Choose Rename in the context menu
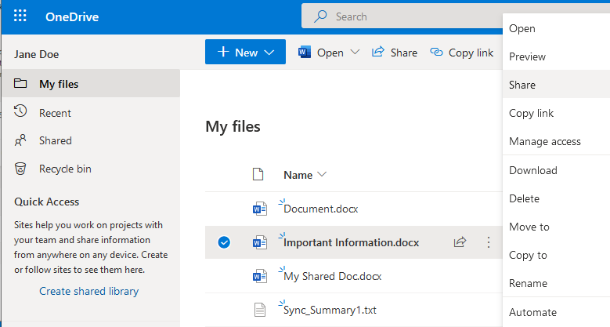 point(556,283)
